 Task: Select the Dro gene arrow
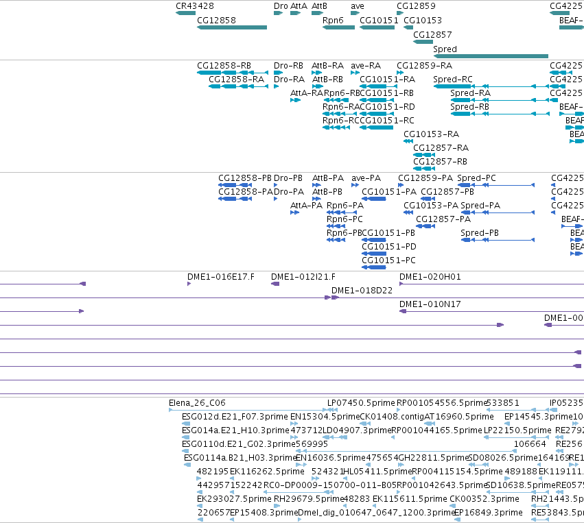pyautogui.click(x=278, y=13)
